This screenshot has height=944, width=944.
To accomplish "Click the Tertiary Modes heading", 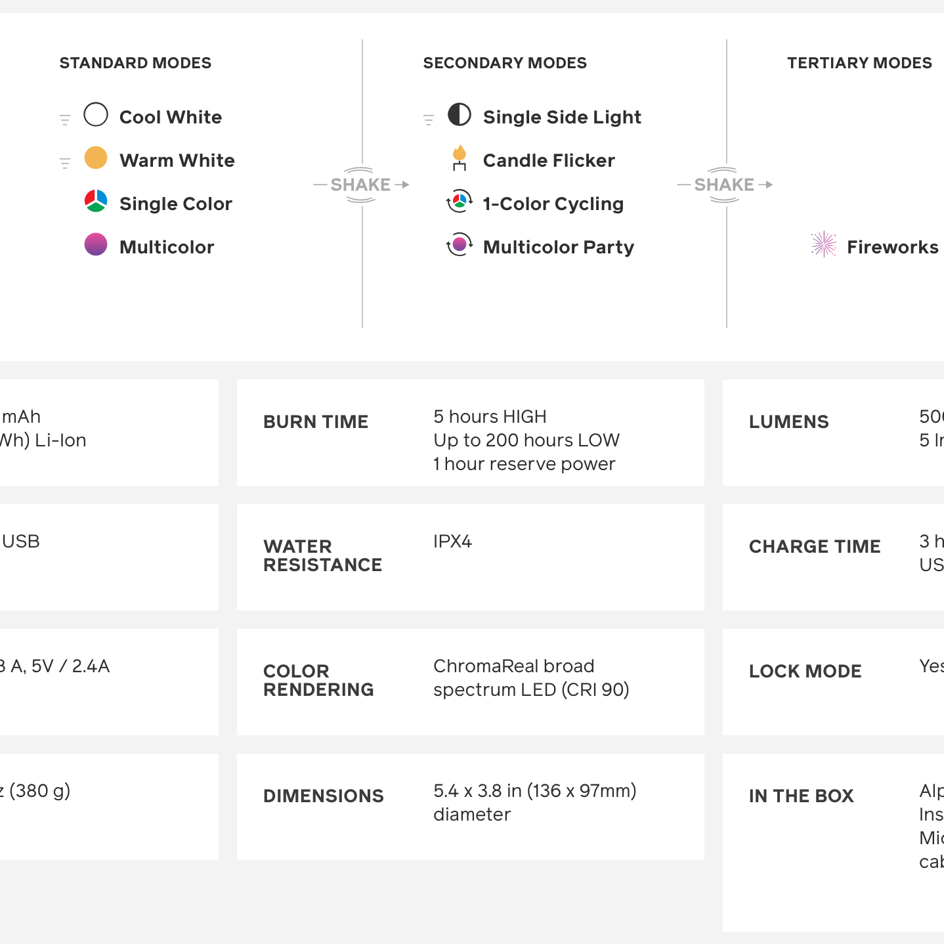I will tap(859, 63).
